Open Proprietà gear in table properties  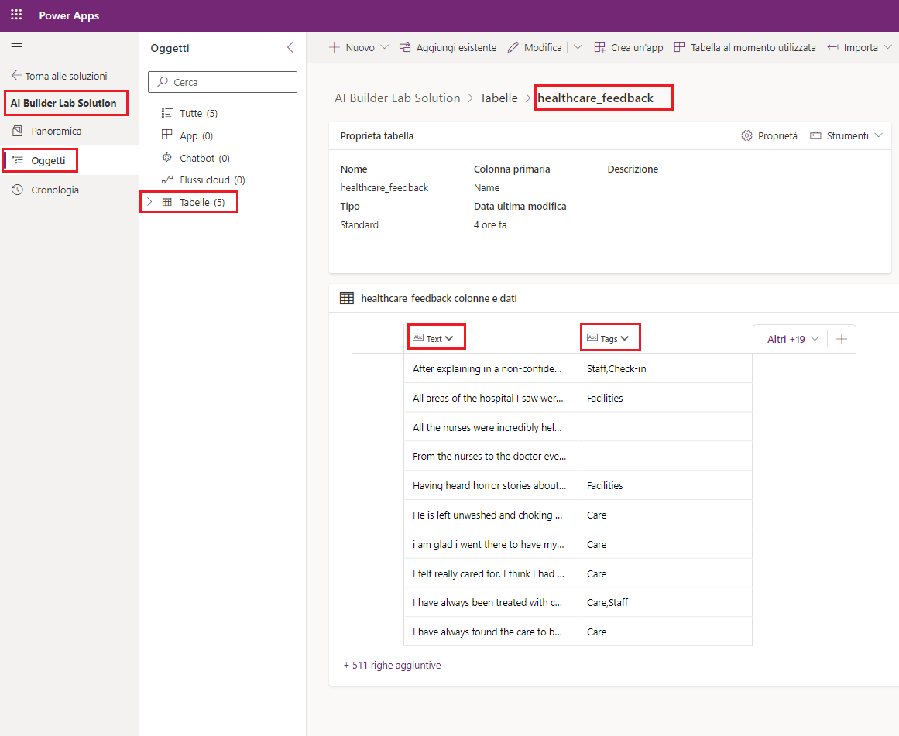(x=770, y=136)
